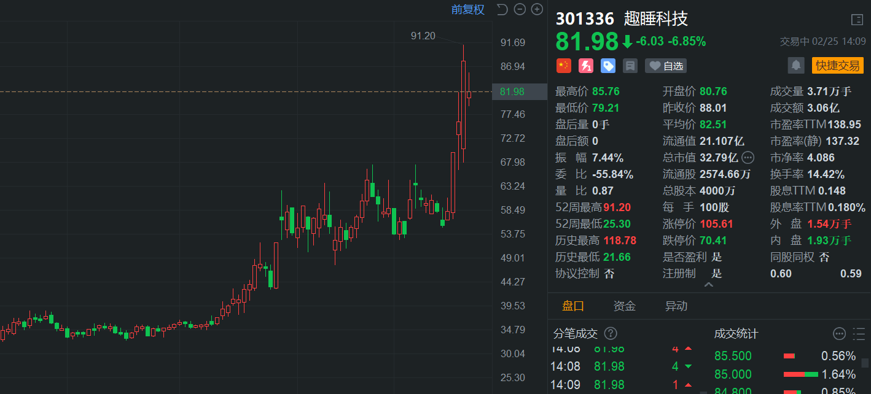Toggle the side panel layout icon
Viewport: 871px width, 394px height.
[x=857, y=20]
